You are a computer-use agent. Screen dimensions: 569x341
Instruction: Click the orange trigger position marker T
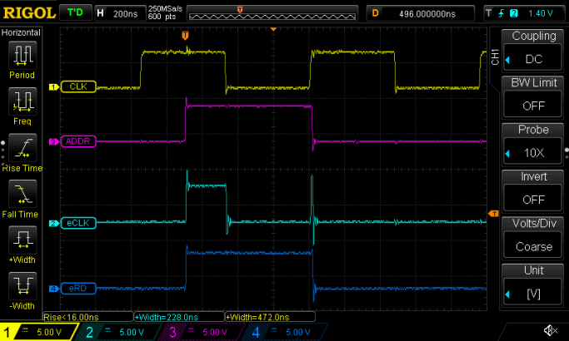[x=185, y=35]
